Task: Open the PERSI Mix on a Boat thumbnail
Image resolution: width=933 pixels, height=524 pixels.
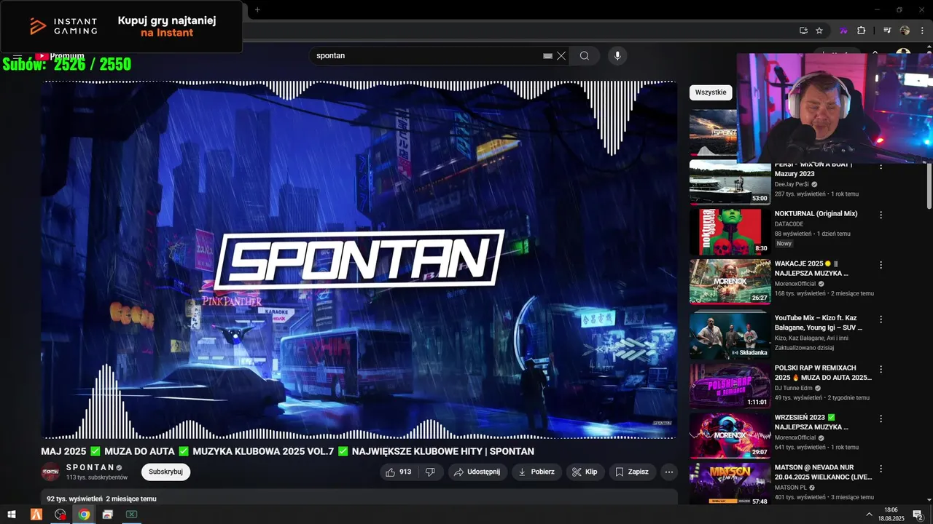Action: (x=730, y=182)
